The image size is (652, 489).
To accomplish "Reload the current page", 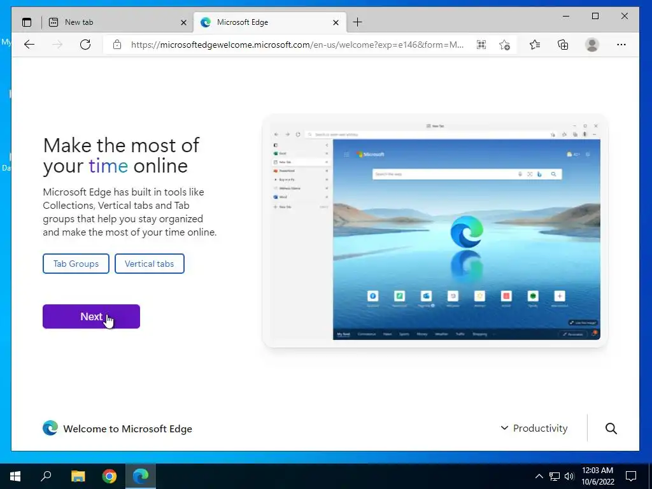I will (85, 45).
